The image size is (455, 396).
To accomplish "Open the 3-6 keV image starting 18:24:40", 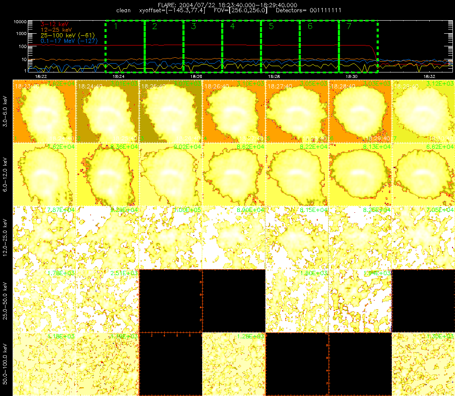I will pos(107,111).
